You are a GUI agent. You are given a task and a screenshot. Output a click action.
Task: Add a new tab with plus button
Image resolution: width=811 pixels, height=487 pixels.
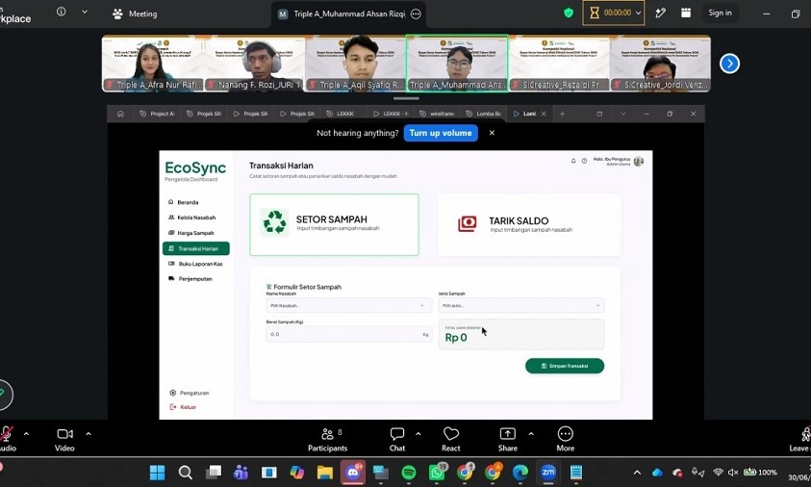[562, 114]
